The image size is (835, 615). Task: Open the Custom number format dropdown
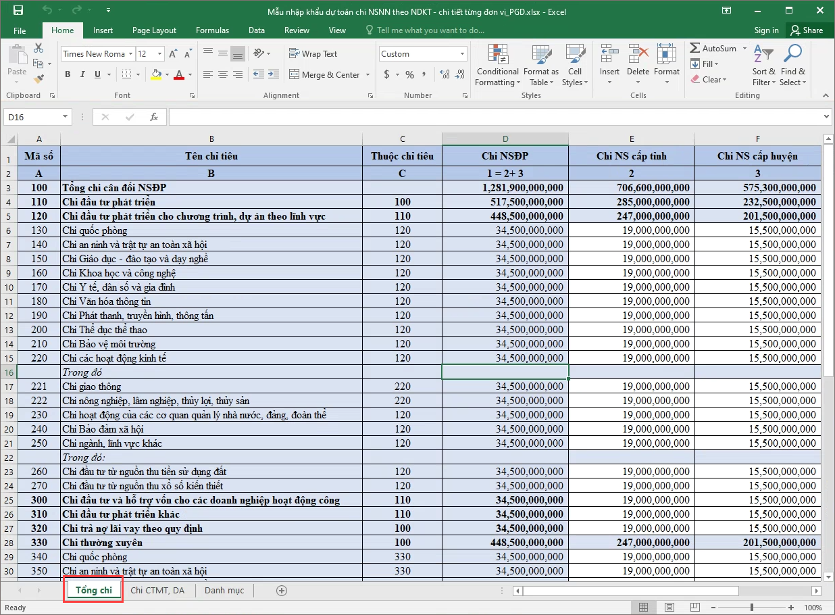click(463, 54)
